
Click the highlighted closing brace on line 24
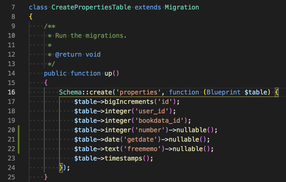[61, 168]
